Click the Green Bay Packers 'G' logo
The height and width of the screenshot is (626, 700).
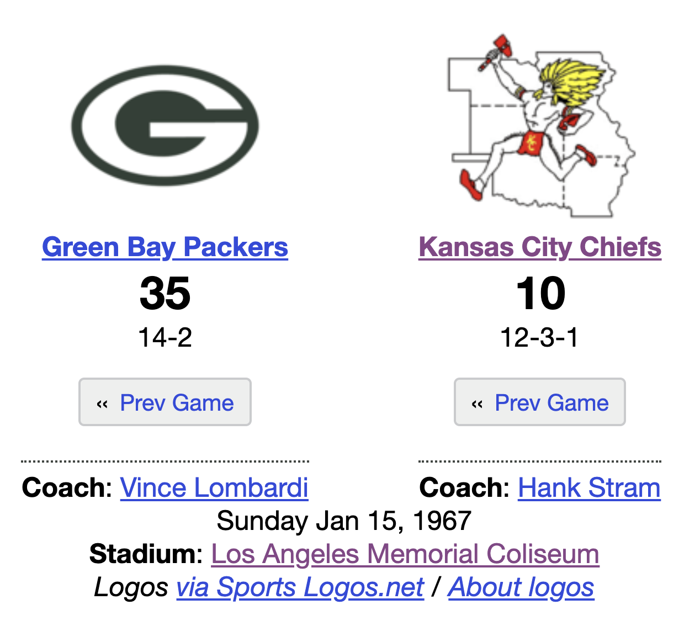(x=165, y=125)
